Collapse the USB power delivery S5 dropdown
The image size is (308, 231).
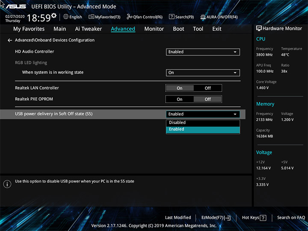(x=203, y=114)
